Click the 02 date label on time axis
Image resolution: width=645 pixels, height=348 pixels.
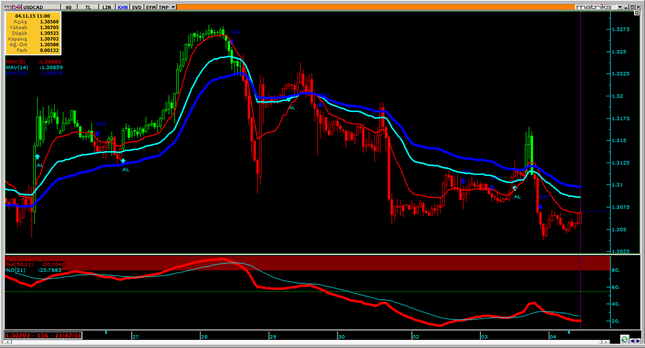pyautogui.click(x=415, y=337)
